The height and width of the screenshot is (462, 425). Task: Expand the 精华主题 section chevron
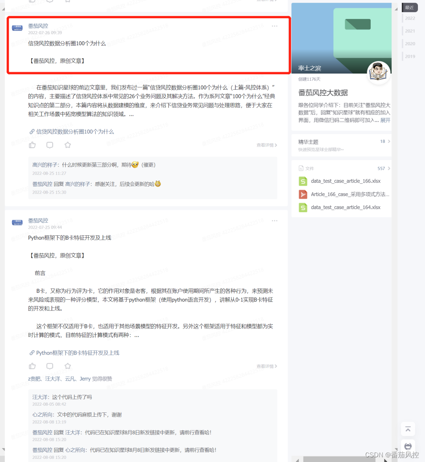389,141
